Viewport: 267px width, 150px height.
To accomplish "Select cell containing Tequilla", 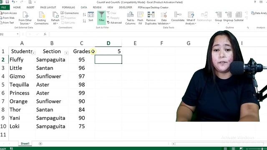I will coord(22,85).
